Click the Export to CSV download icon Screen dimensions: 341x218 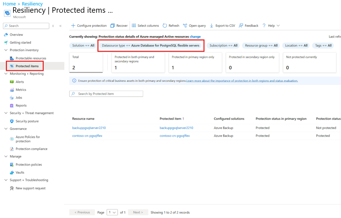(212, 26)
